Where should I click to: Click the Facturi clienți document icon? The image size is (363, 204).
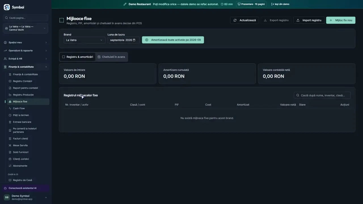10,139
